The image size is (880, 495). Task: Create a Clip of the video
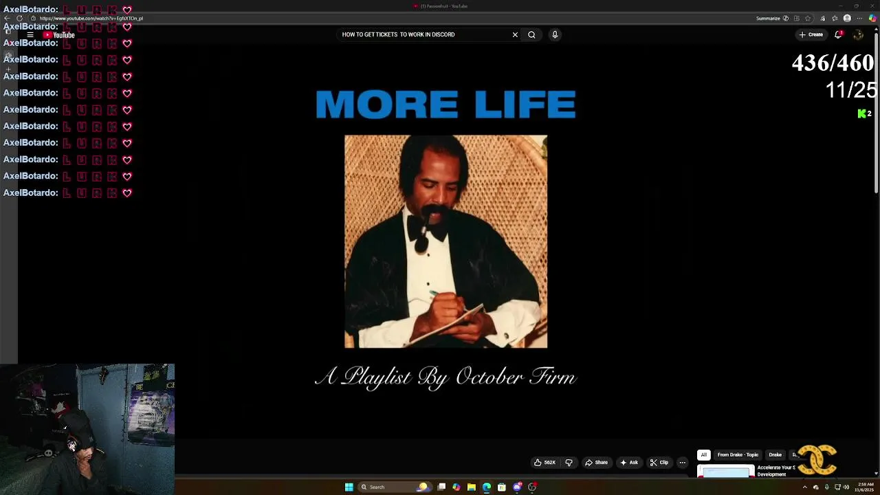click(659, 463)
